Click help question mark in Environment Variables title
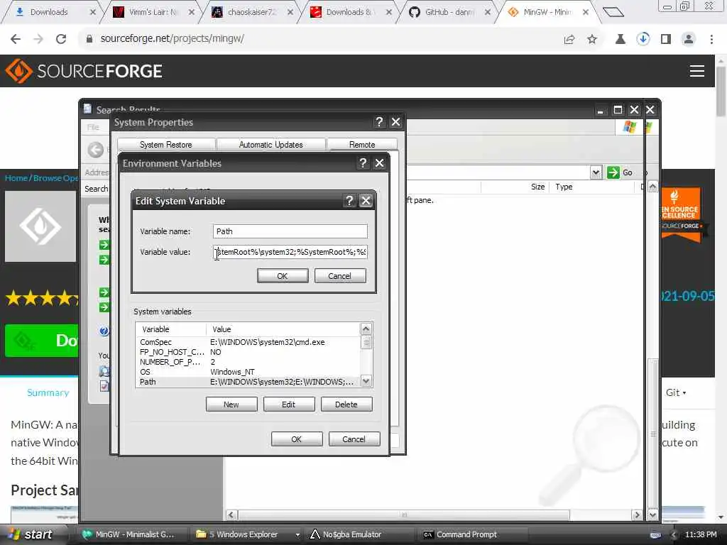Screen dimensions: 727x545 [x=363, y=163]
